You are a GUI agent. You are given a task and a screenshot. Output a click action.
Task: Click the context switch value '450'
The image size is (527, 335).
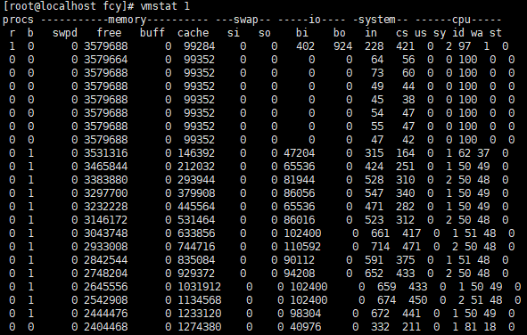click(417, 300)
